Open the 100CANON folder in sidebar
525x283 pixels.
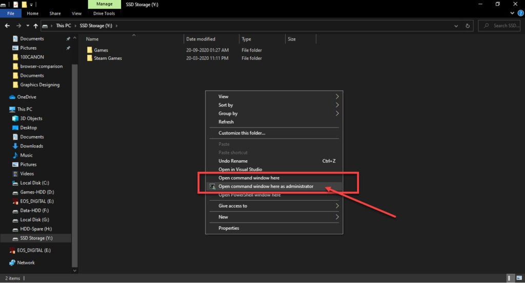32,57
